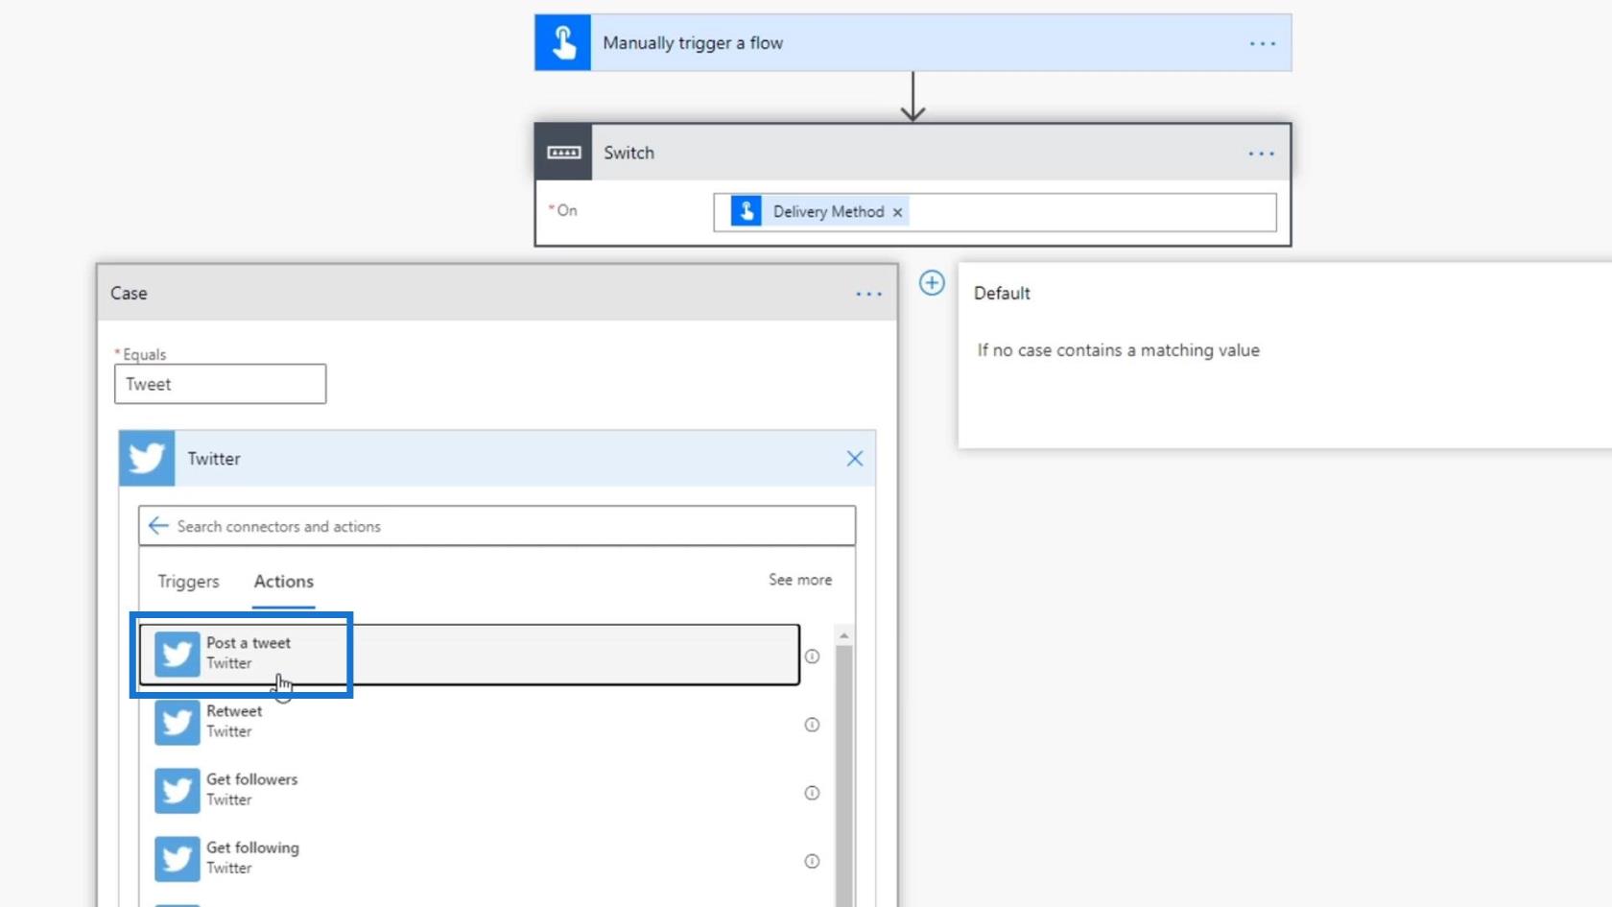Click the Delivery Method token icon
The height and width of the screenshot is (907, 1612).
pyautogui.click(x=747, y=211)
